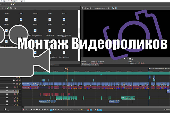Screen dimensions: 170x113
Task: Select the Normal edit tool
Action: 51,110
